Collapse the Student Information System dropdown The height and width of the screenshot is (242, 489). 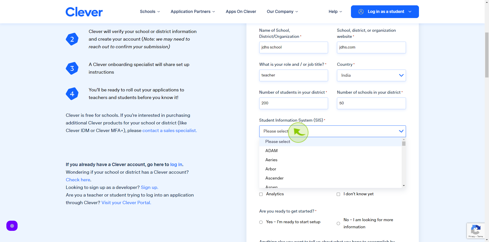(332, 131)
